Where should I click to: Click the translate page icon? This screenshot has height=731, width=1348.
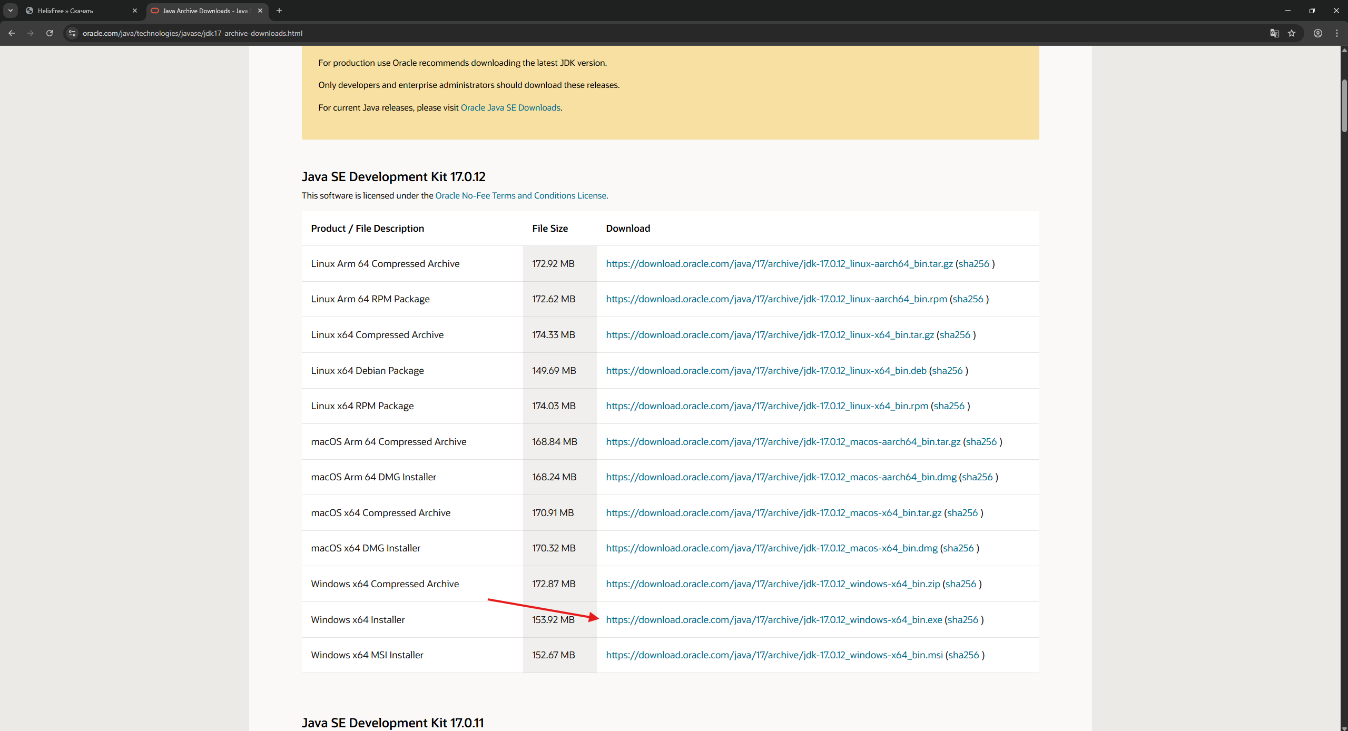[1274, 33]
